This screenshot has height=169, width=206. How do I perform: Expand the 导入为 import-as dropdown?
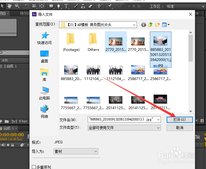coord(76,151)
